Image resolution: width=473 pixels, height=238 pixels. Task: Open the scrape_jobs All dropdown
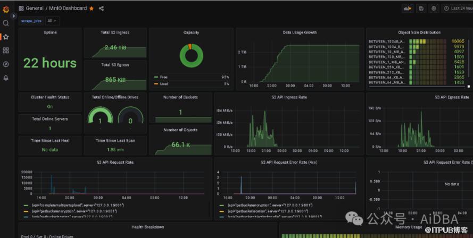pyautogui.click(x=53, y=21)
